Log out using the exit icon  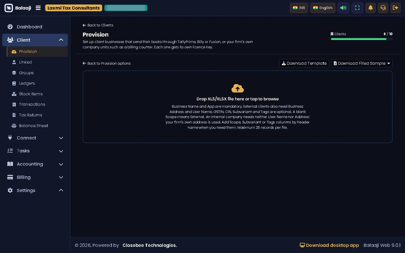395,8
